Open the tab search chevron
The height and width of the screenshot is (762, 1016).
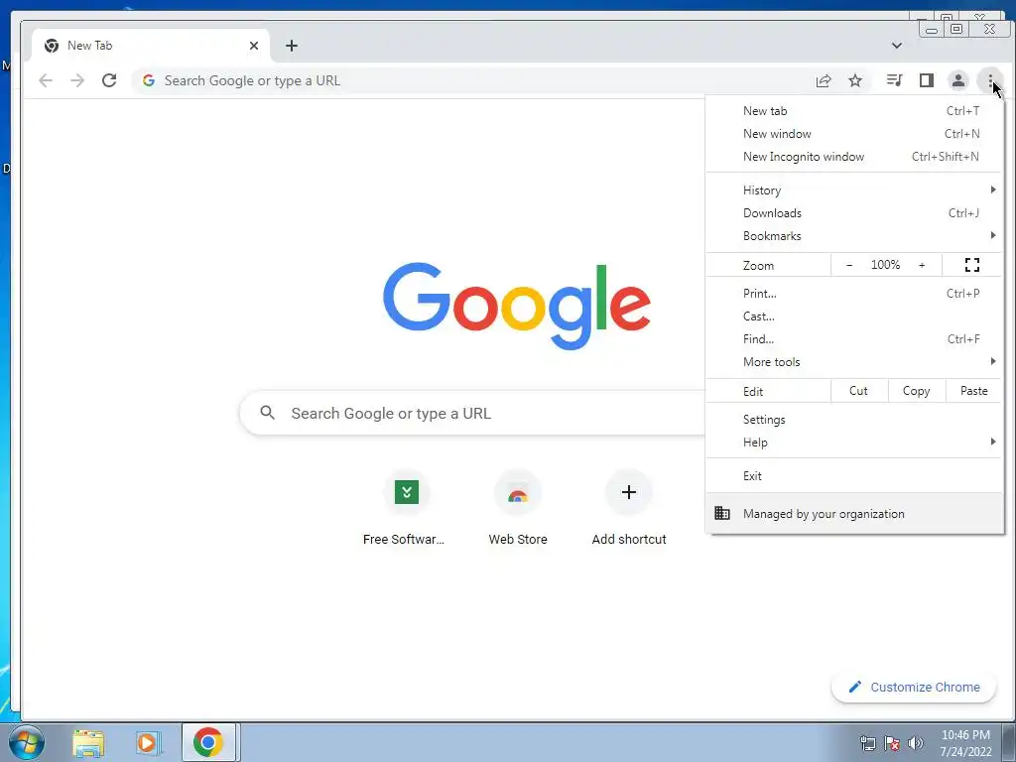(897, 46)
